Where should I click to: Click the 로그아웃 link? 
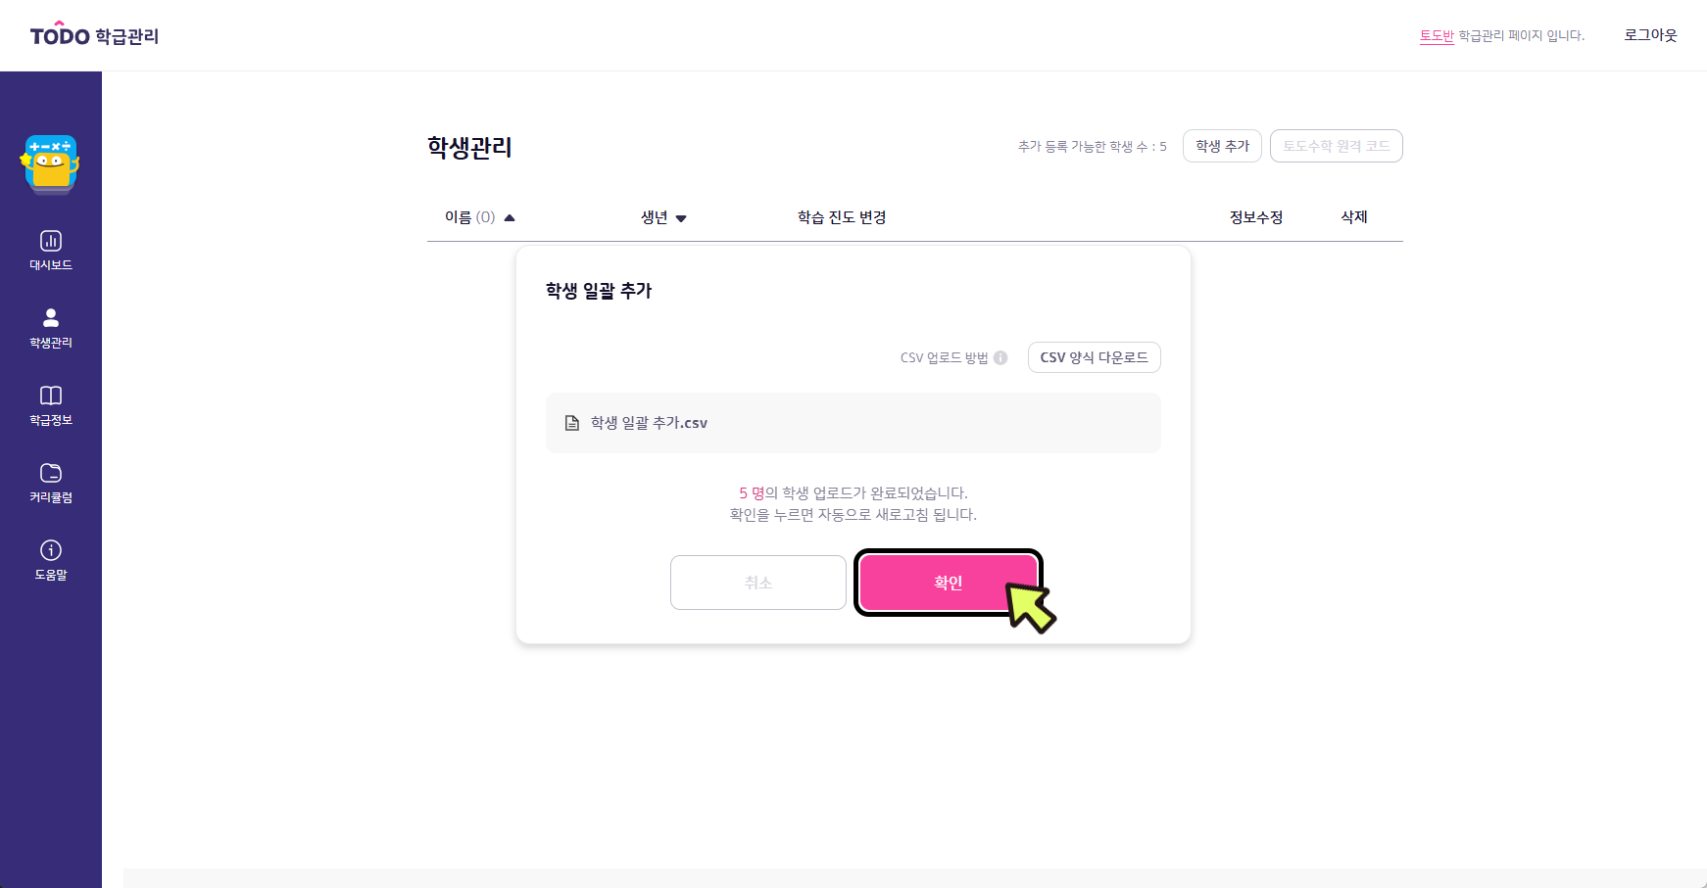pyautogui.click(x=1650, y=35)
